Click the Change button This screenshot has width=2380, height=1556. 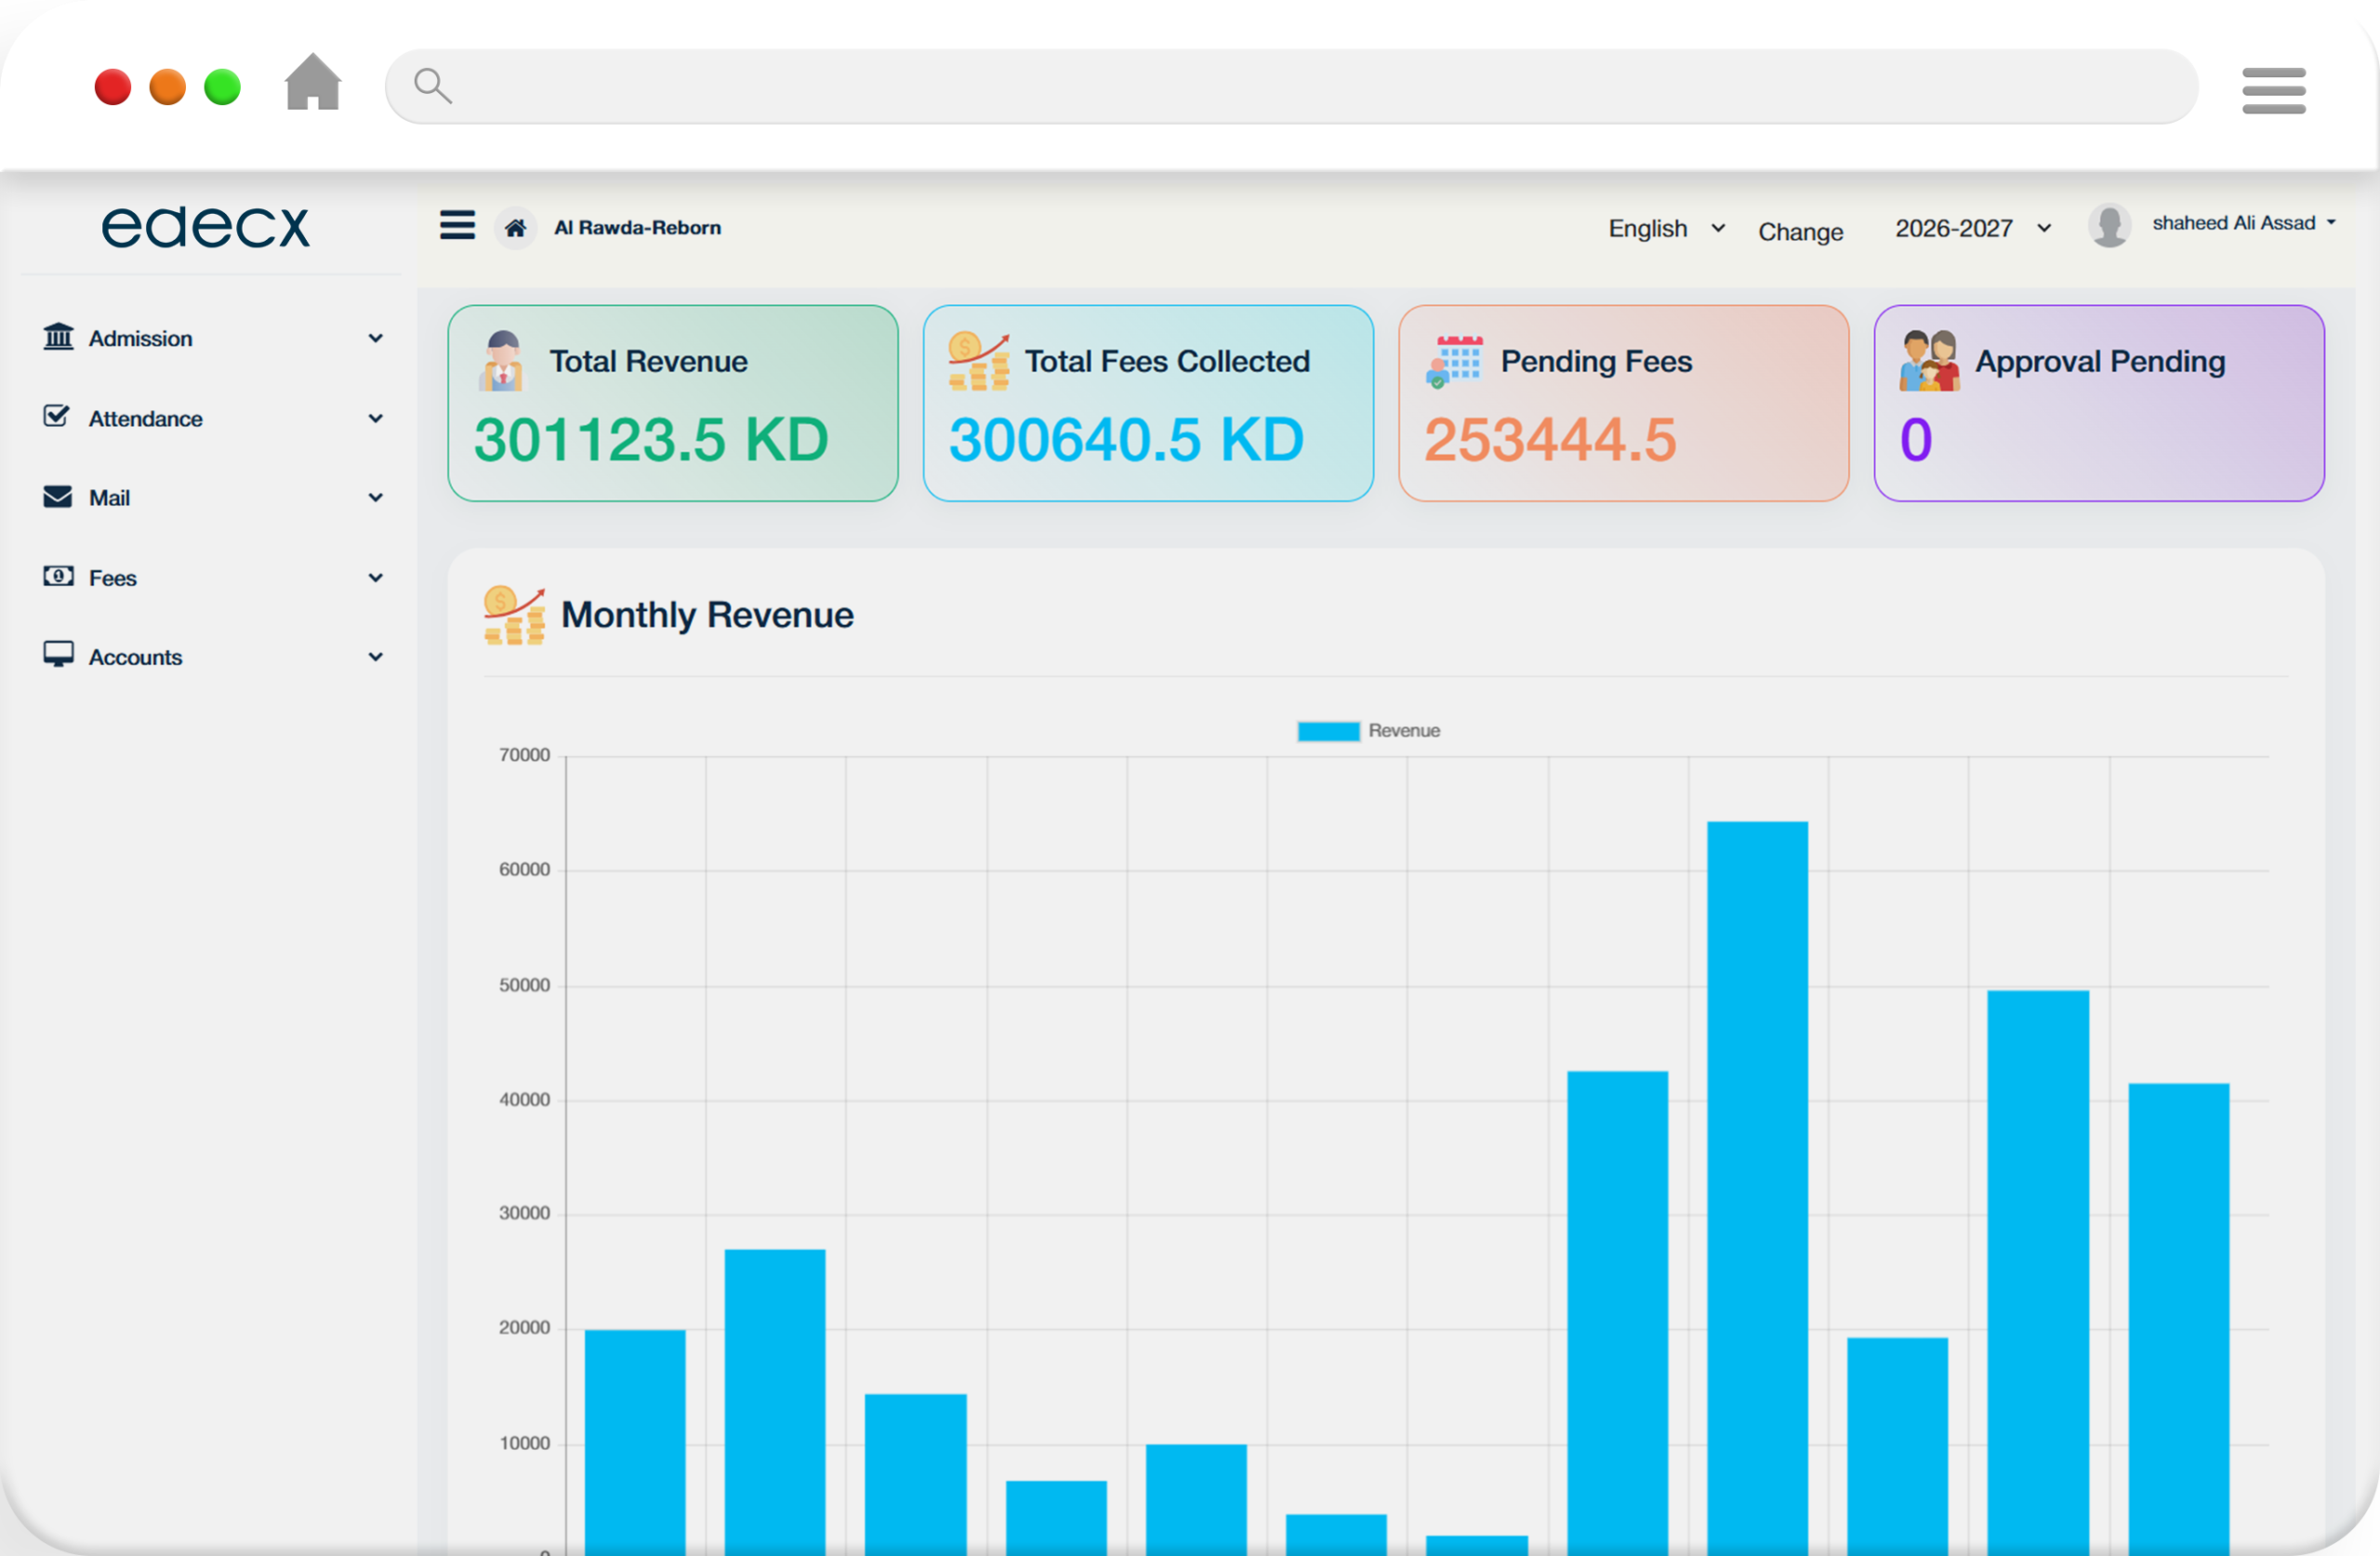[1800, 232]
